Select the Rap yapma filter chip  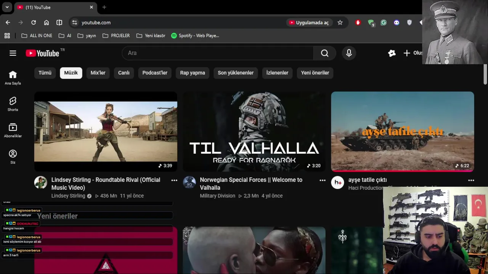coord(193,73)
